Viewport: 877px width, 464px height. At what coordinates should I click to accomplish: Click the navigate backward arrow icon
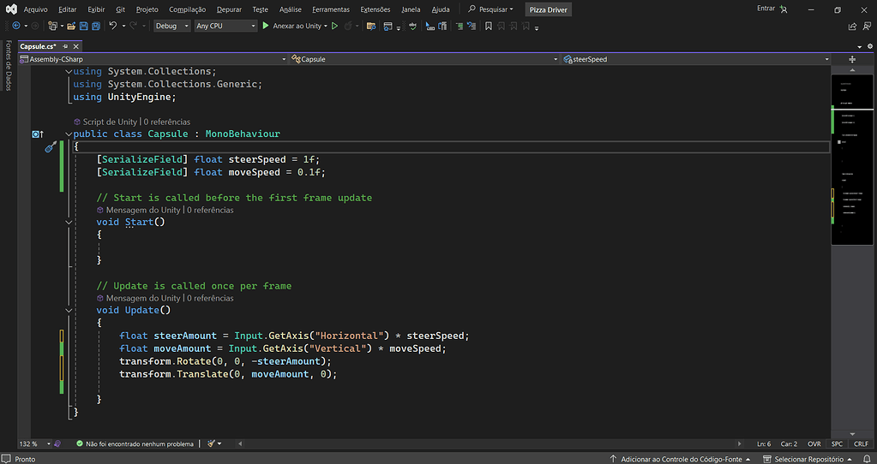(16, 27)
